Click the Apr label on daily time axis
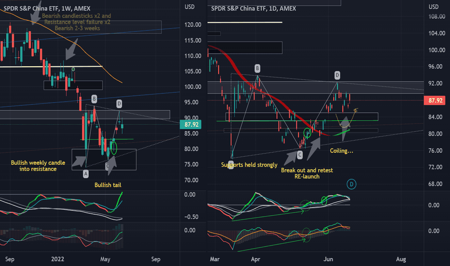 [255, 259]
